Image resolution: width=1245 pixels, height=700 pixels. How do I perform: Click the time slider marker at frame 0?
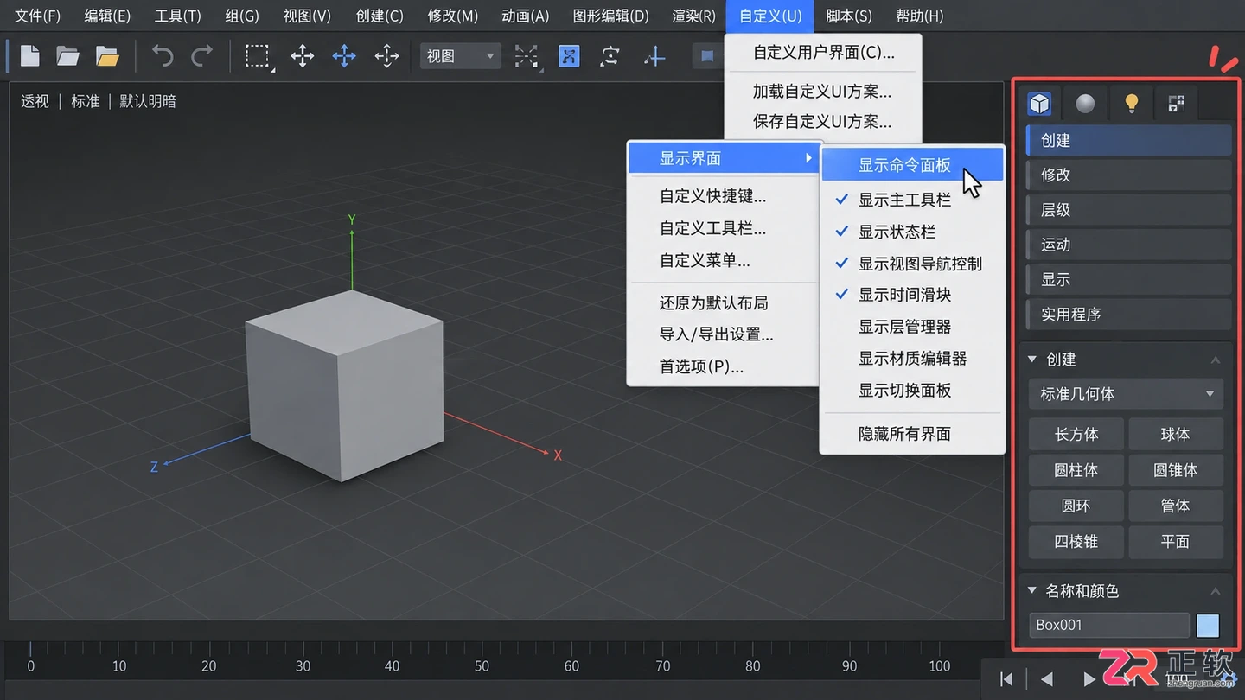click(30, 648)
